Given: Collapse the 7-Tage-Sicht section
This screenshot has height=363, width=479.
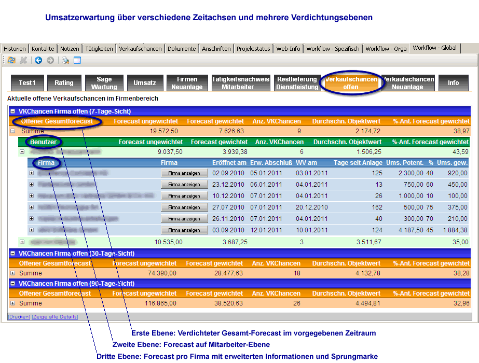Looking at the screenshot, I should [x=13, y=111].
